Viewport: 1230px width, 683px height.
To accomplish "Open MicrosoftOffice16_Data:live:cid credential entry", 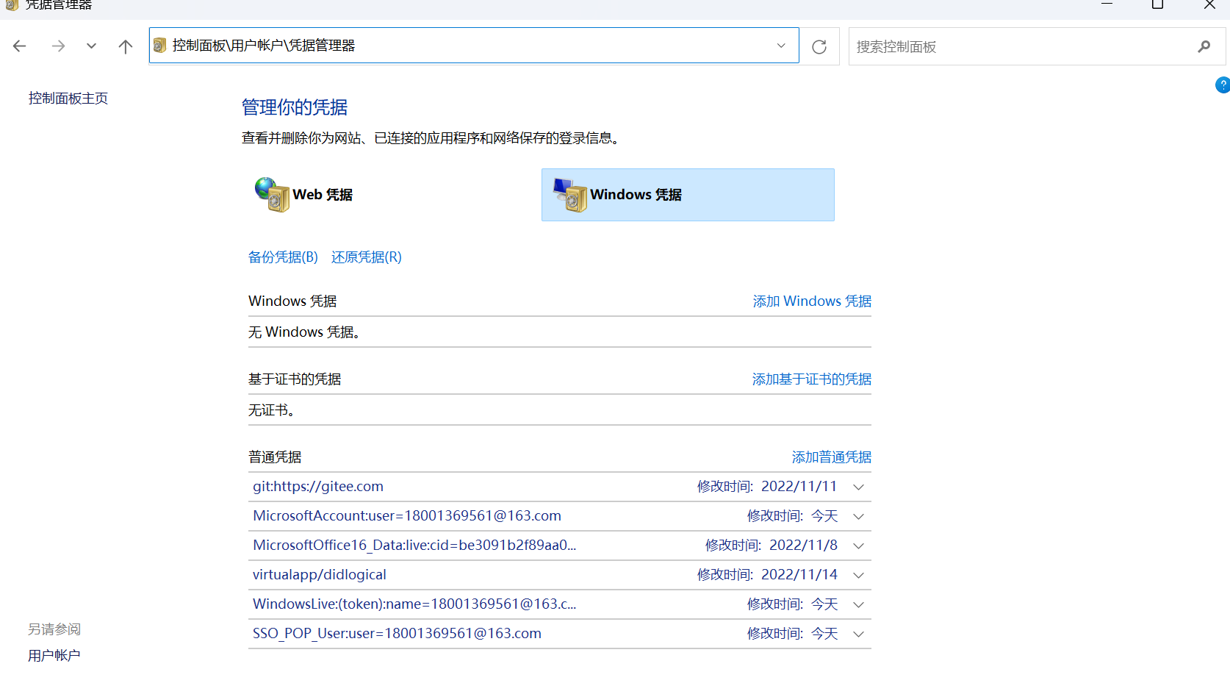I will point(414,546).
